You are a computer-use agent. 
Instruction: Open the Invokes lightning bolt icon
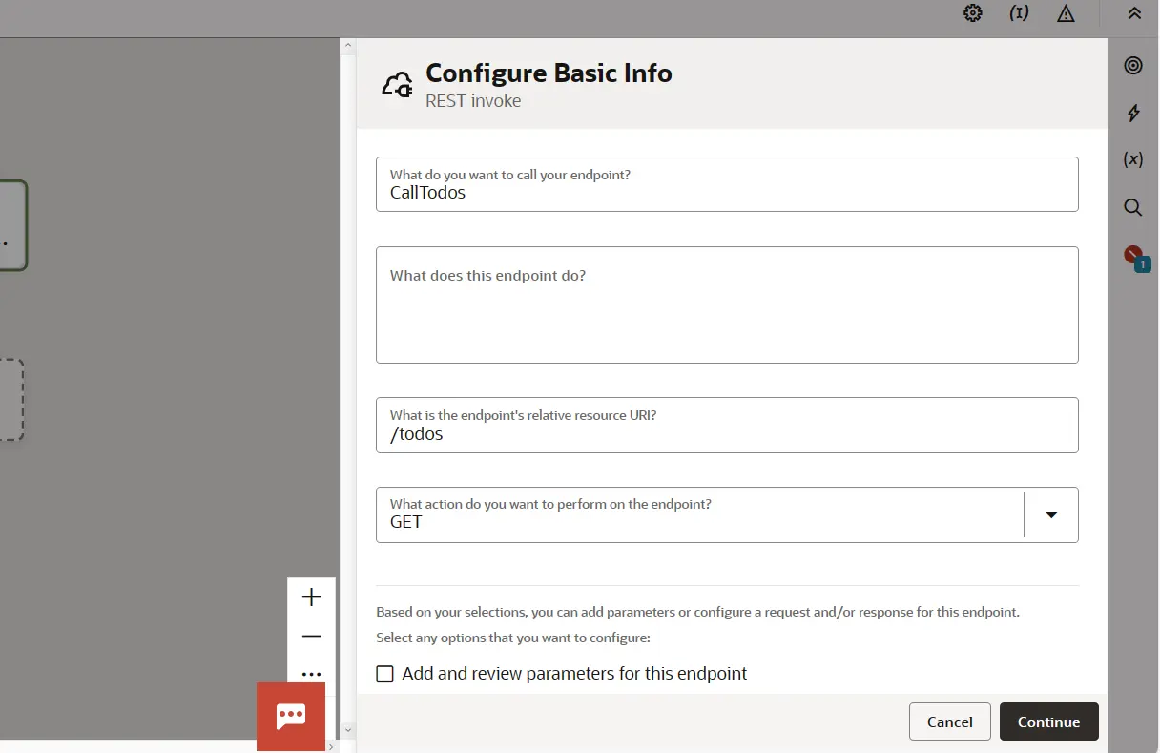[x=1132, y=113]
